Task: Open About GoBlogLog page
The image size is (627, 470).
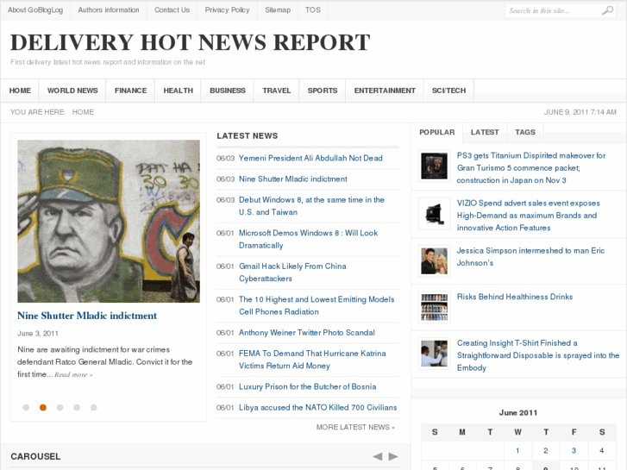Action: [x=35, y=10]
